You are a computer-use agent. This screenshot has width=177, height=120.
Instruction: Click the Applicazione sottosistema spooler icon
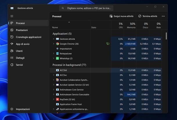(57, 109)
